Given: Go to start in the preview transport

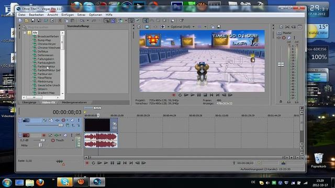Looking at the screenshot, I should (211, 95).
